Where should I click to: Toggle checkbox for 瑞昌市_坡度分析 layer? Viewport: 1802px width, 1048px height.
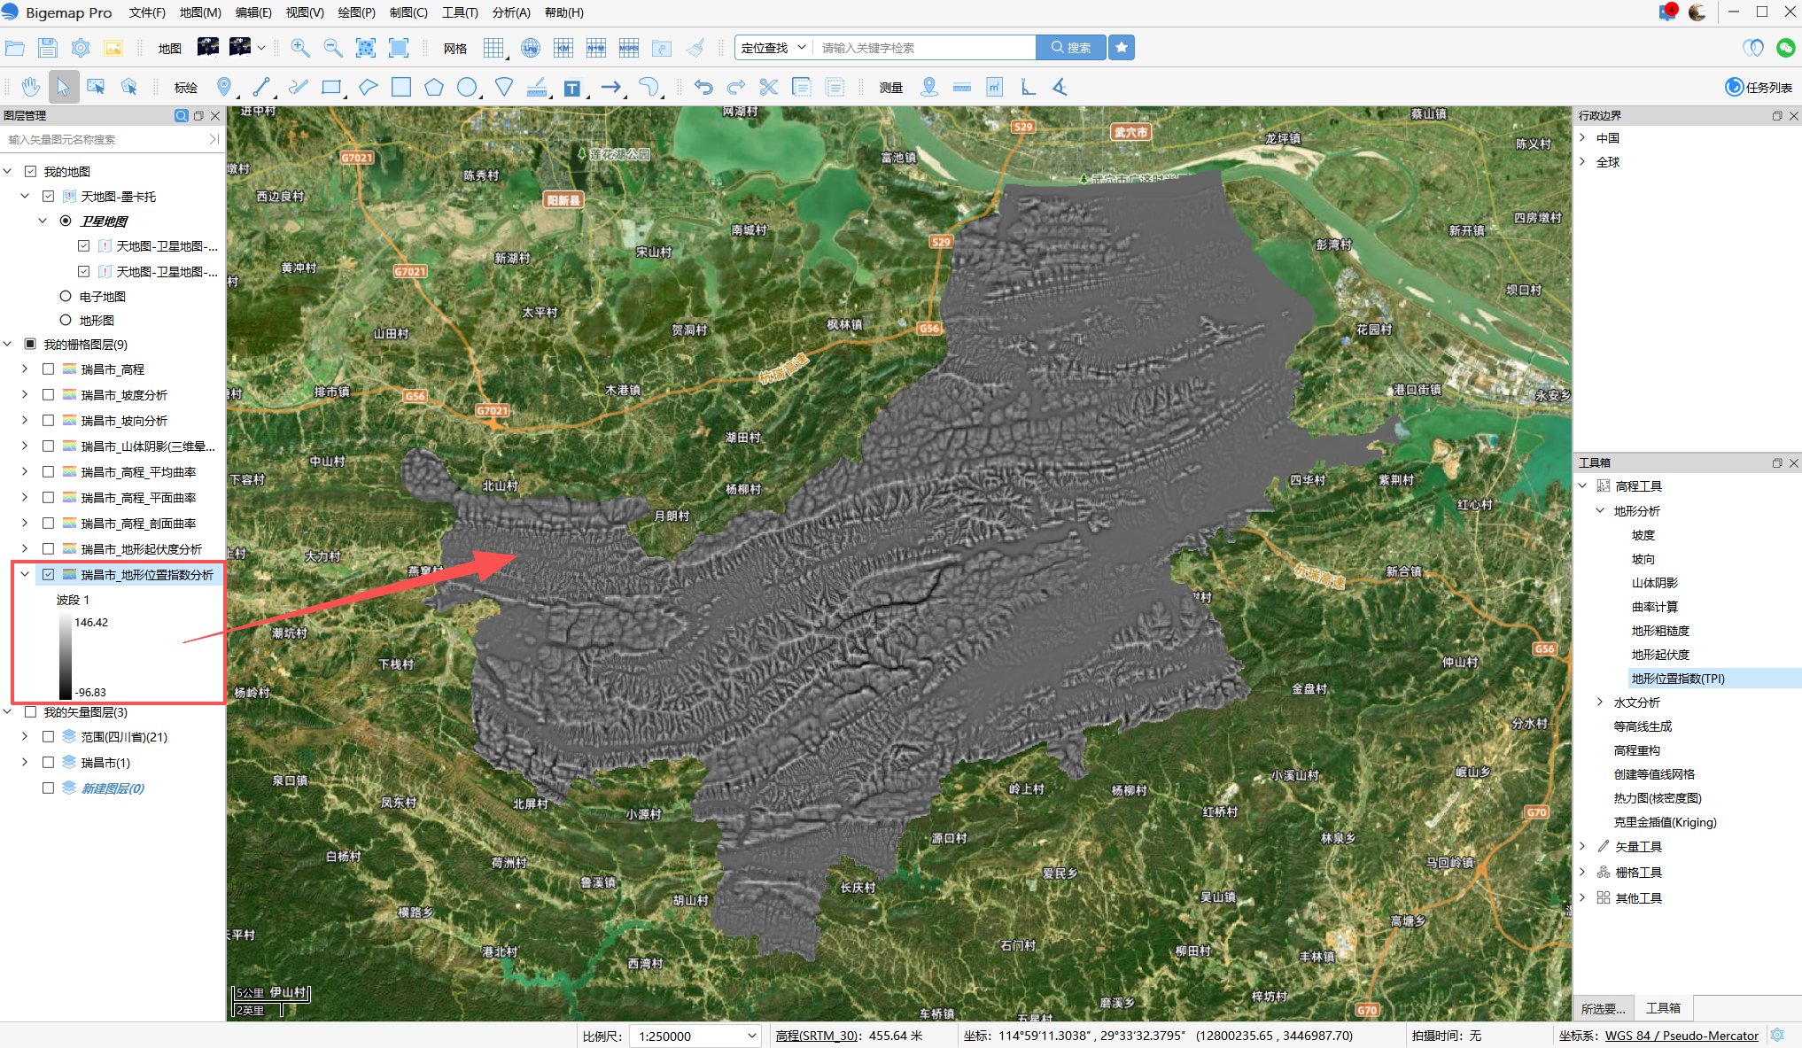click(49, 395)
